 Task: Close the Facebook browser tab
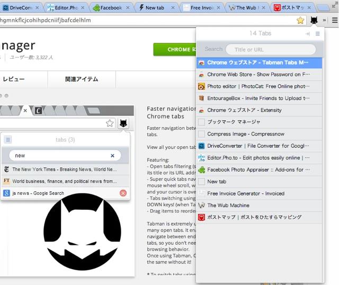click(128, 8)
